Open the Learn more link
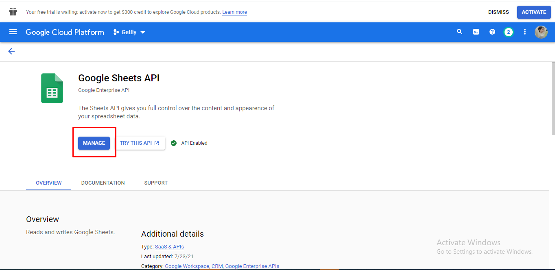The image size is (555, 270). point(234,12)
